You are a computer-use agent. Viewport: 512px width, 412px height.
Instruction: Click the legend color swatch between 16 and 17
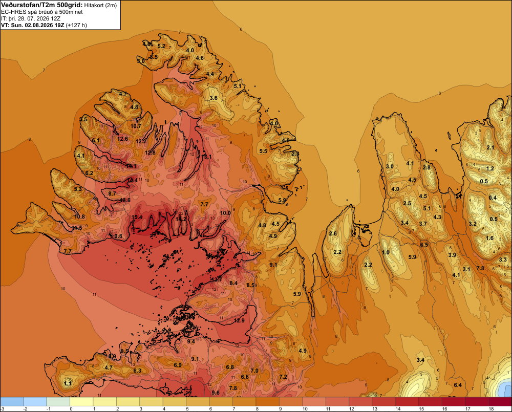point(454,402)
